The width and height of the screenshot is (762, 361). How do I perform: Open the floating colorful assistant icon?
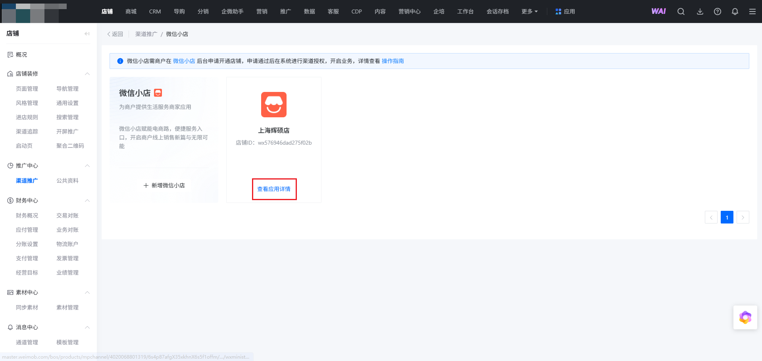point(745,317)
